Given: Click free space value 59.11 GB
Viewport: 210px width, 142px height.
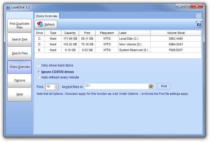Looking at the screenshot, I should click(x=87, y=39).
